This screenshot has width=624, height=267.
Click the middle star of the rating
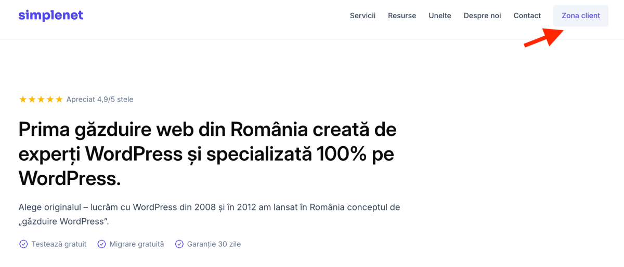(x=41, y=100)
